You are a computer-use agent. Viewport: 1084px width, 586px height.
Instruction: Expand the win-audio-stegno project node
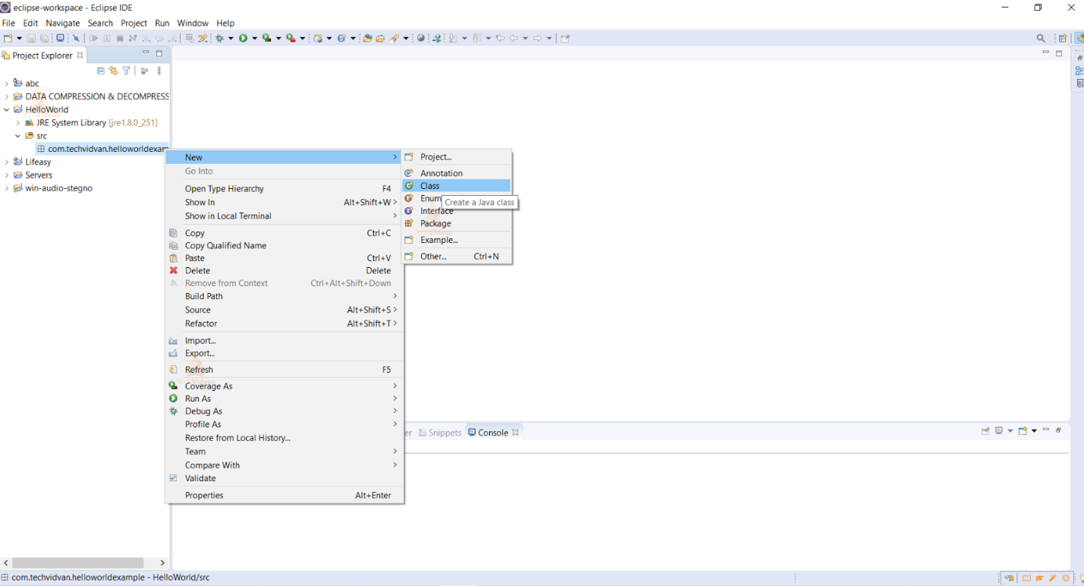coord(6,188)
